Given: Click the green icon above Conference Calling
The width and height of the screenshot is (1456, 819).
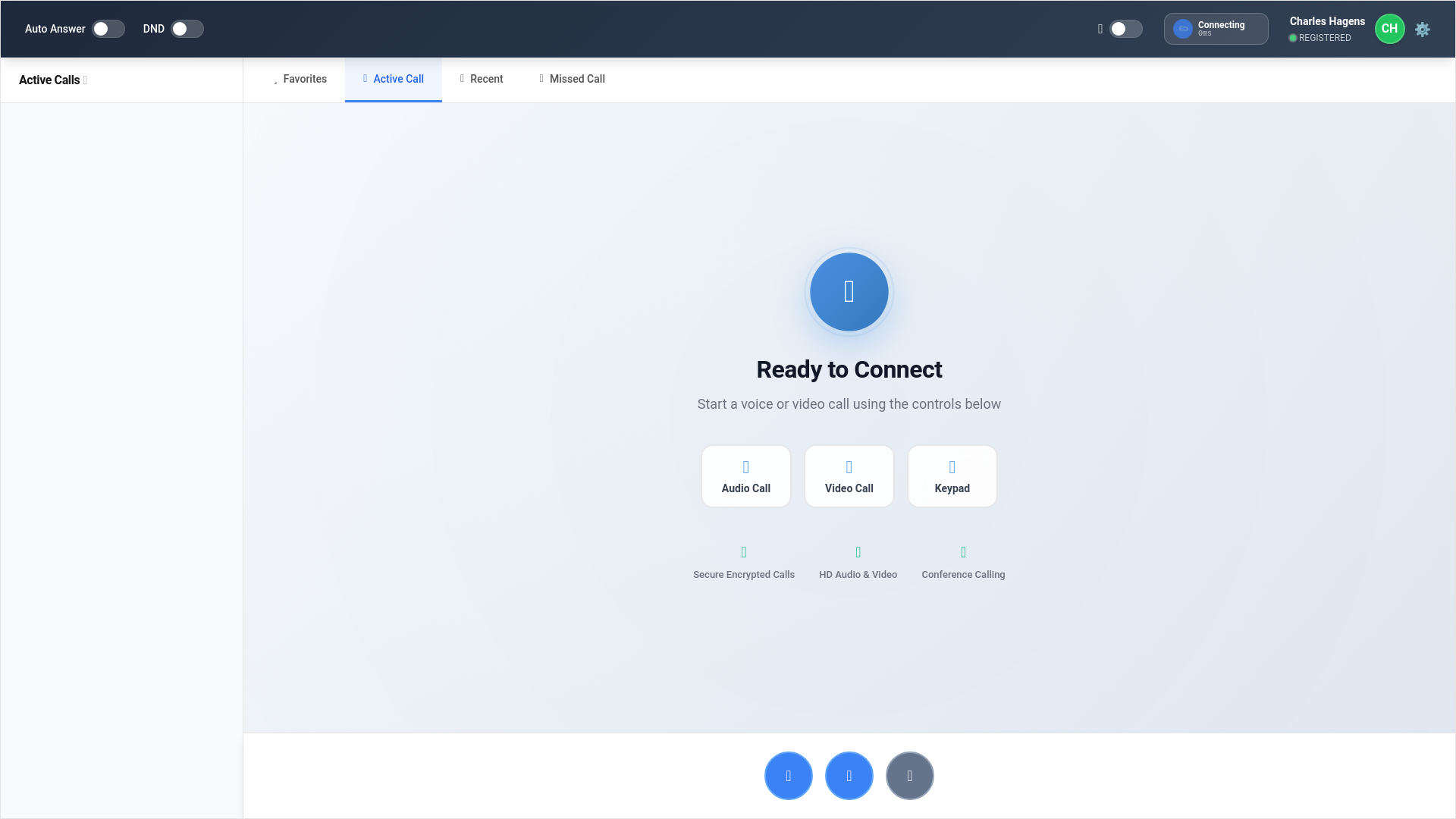Looking at the screenshot, I should (x=964, y=552).
